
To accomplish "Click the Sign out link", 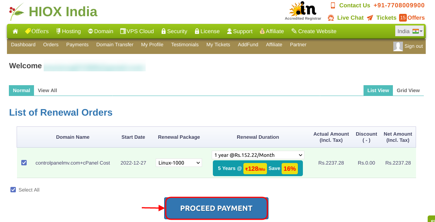I will coord(414,46).
